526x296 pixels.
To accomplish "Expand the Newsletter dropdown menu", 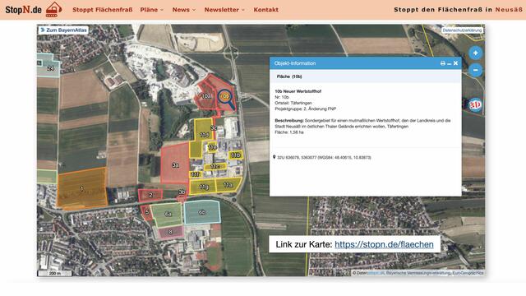I will (224, 10).
